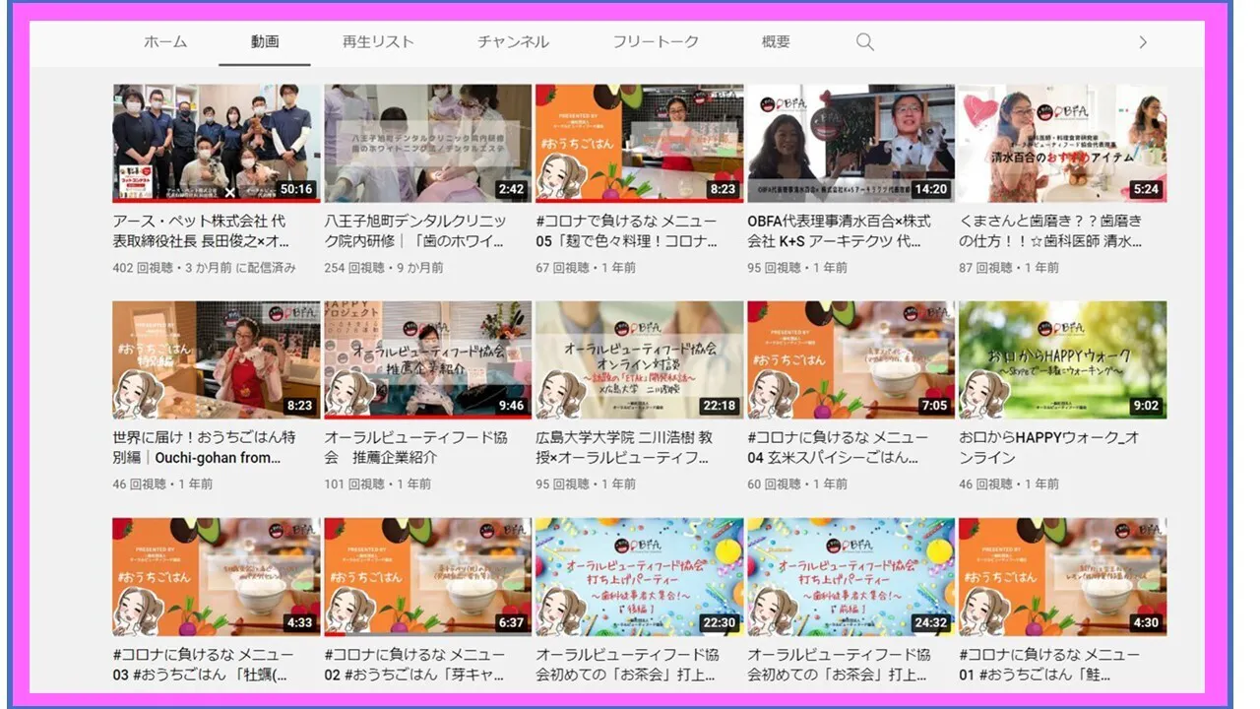
Task: Play the 5:24 くまさん歯磨き thumbnail
Action: click(x=1062, y=143)
